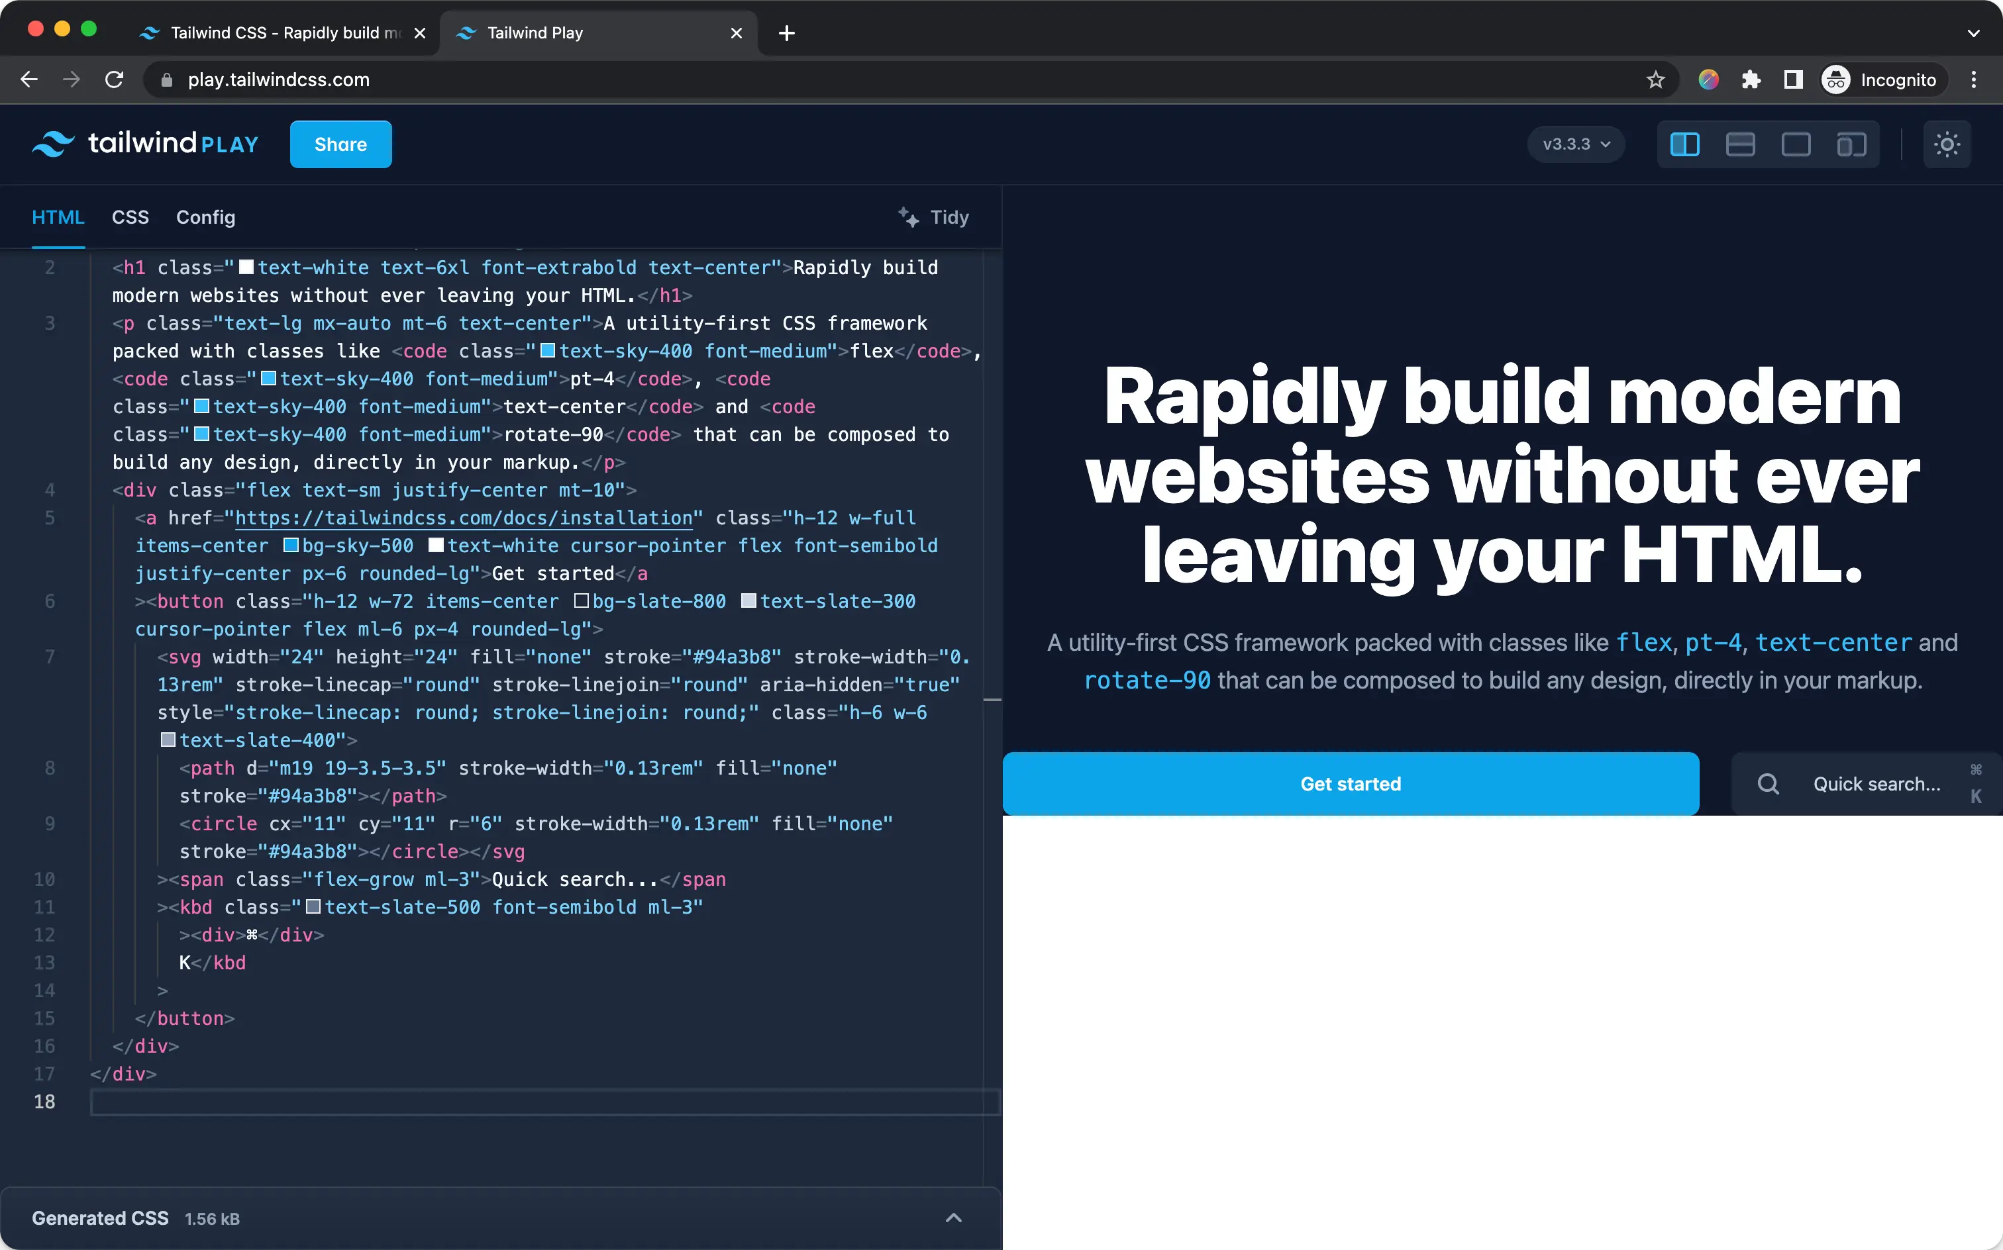2003x1250 pixels.
Task: Switch to the Tailwind CSS - Rapidly build tab
Action: pyautogui.click(x=286, y=33)
